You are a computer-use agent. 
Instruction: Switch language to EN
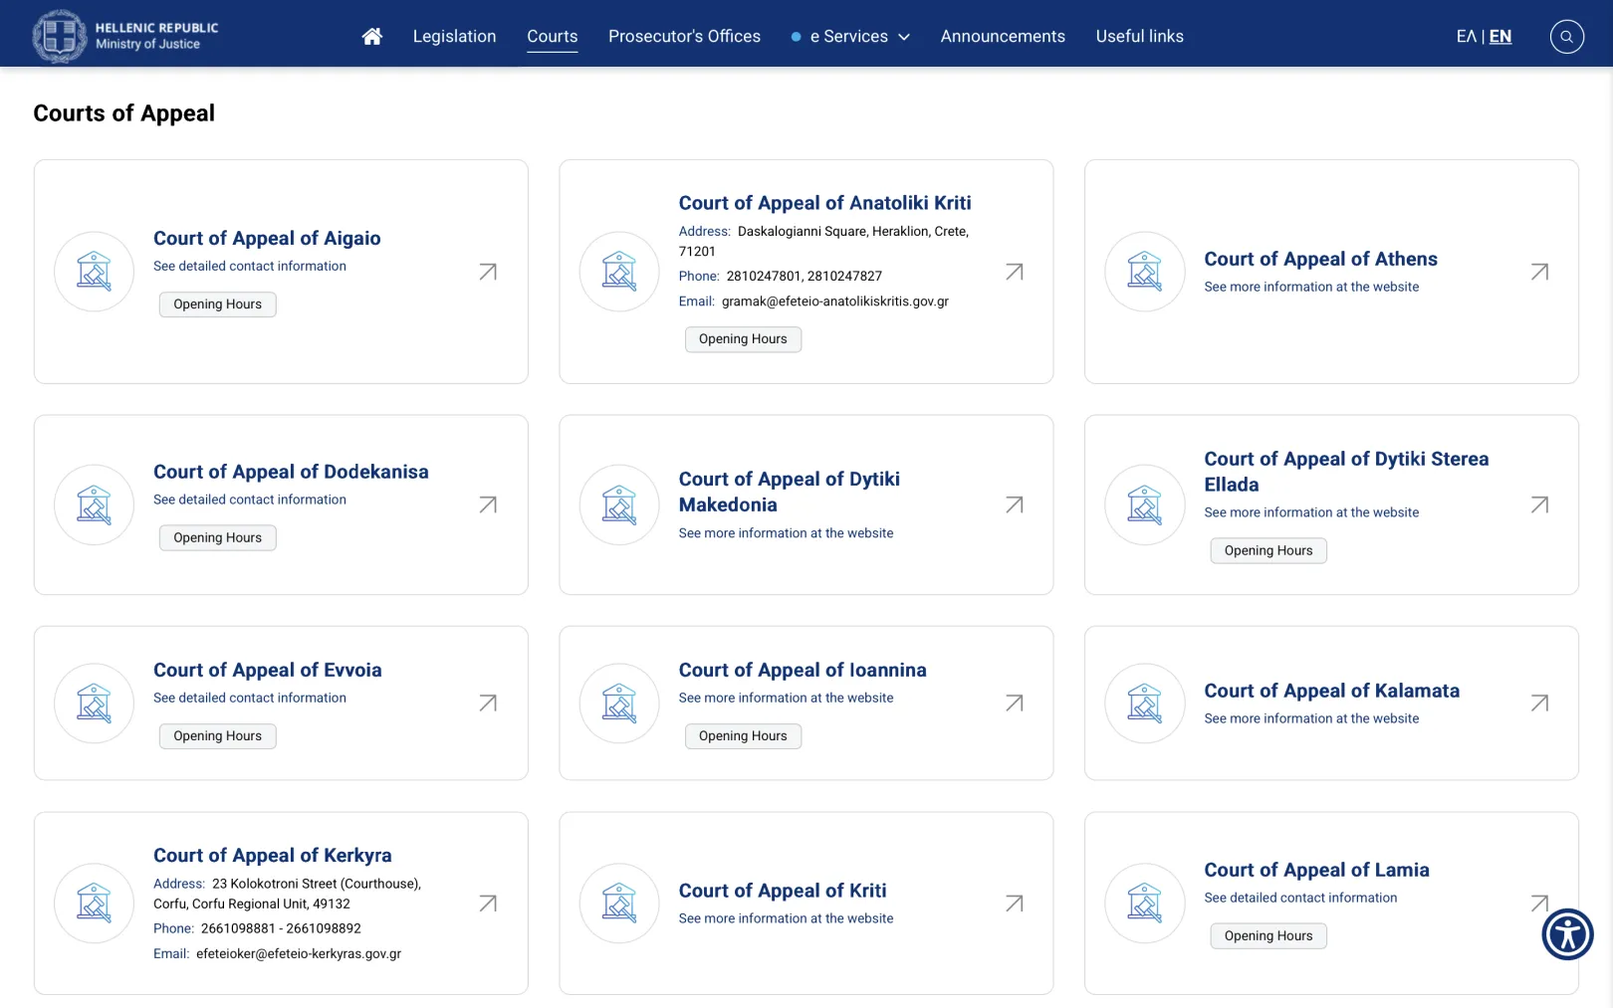pyautogui.click(x=1499, y=37)
